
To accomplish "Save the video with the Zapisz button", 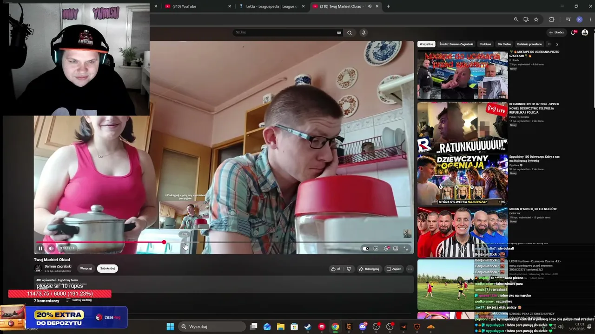I will [393, 269].
